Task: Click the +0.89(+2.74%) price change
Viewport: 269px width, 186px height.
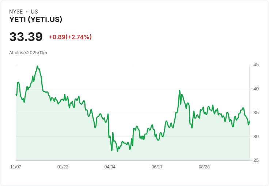Action: pyautogui.click(x=70, y=37)
